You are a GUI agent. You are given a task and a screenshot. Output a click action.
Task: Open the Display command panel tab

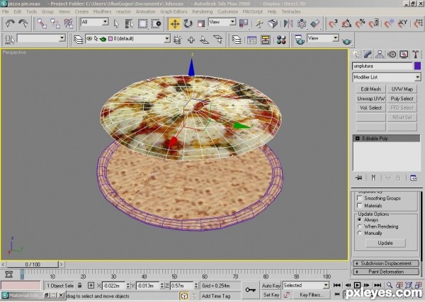404,54
